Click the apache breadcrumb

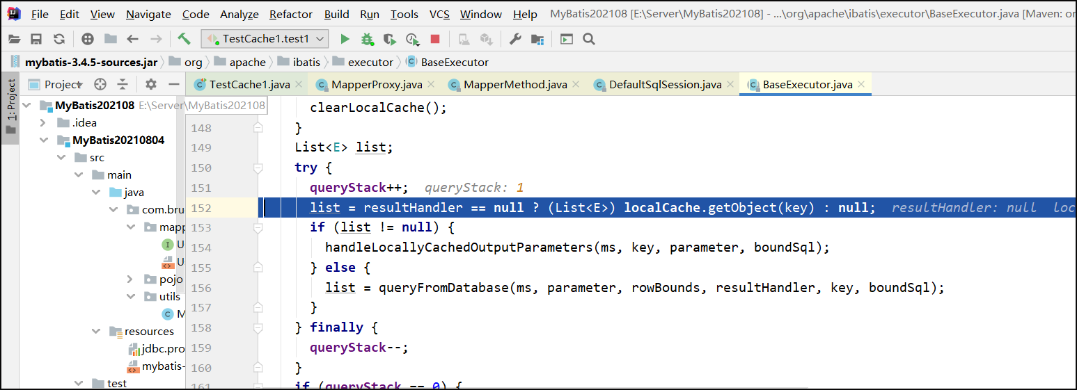tap(248, 62)
